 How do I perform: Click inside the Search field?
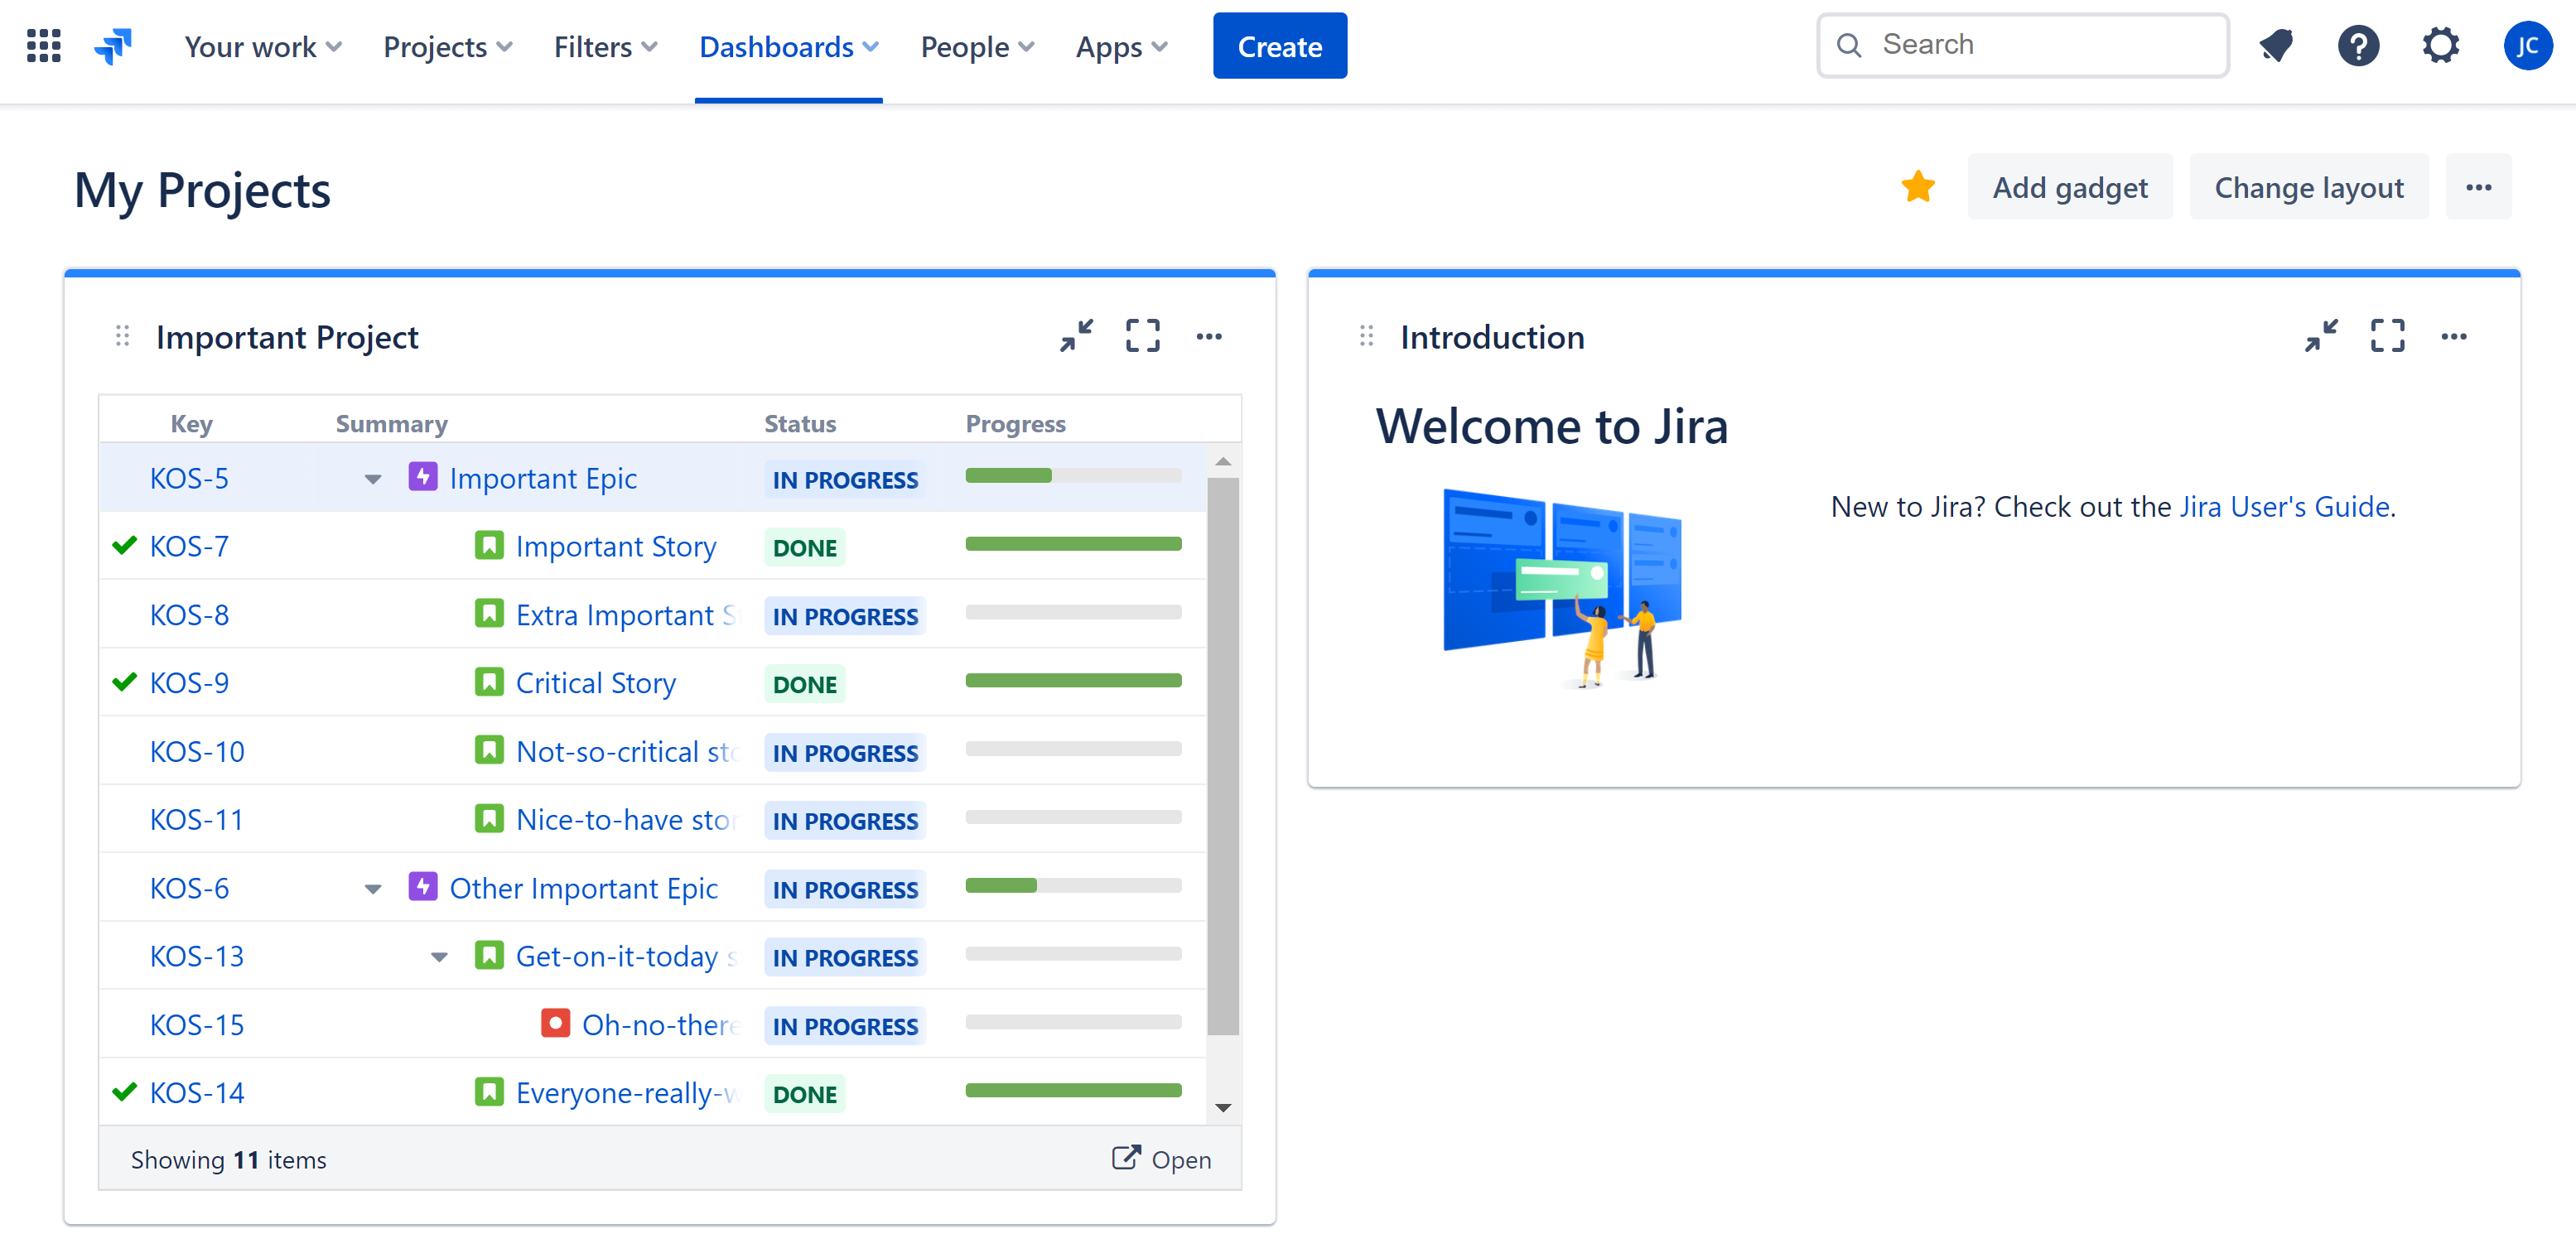2022,44
